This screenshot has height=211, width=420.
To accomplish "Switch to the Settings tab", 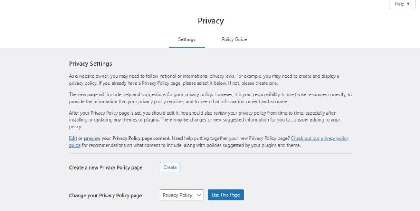I will [x=187, y=39].
